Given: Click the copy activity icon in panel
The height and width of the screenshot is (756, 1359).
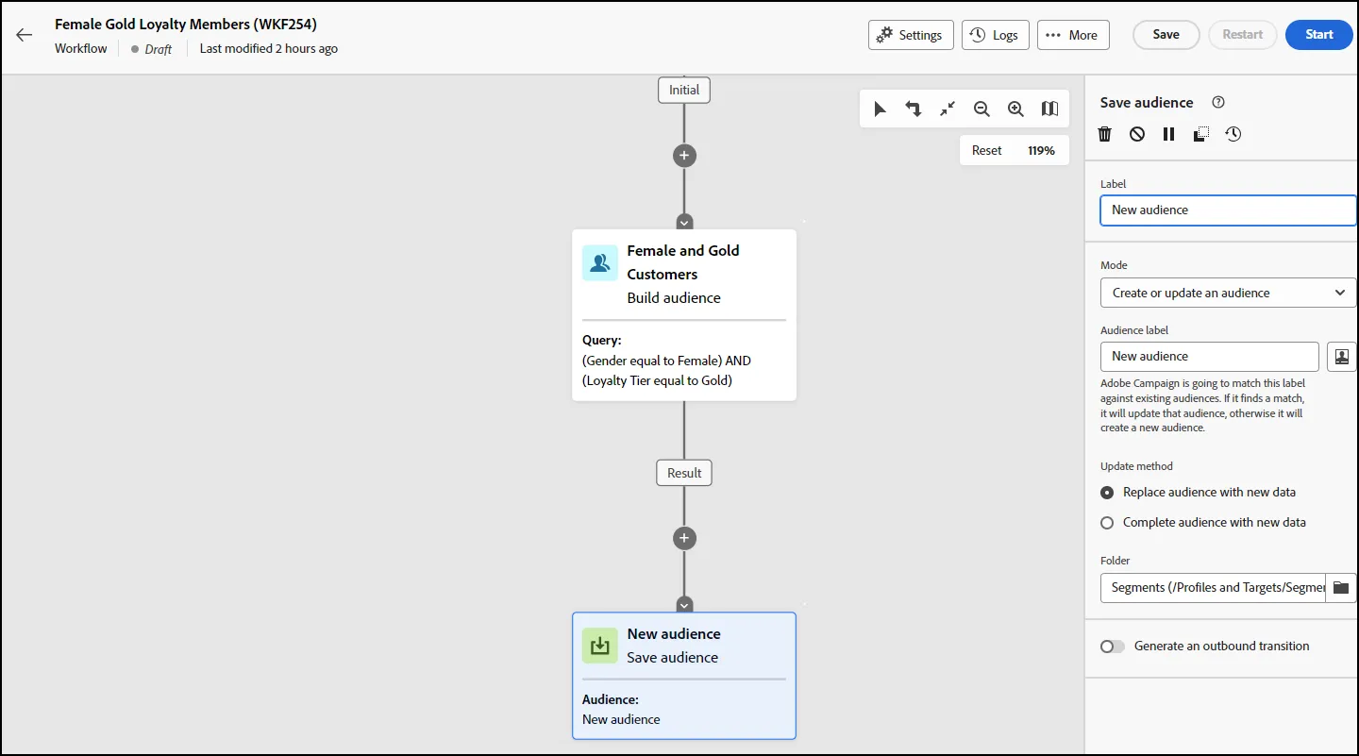Looking at the screenshot, I should [x=1200, y=134].
